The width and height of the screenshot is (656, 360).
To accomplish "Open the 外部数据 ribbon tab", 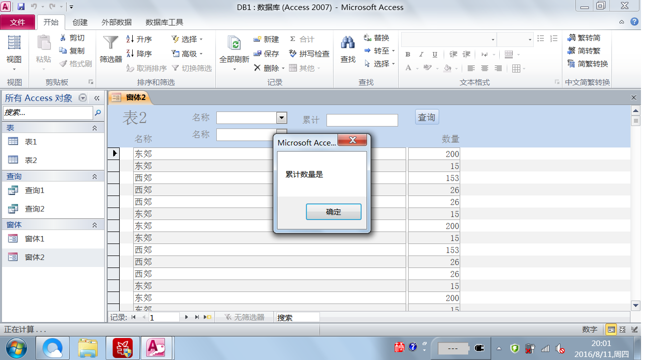I will (x=117, y=22).
